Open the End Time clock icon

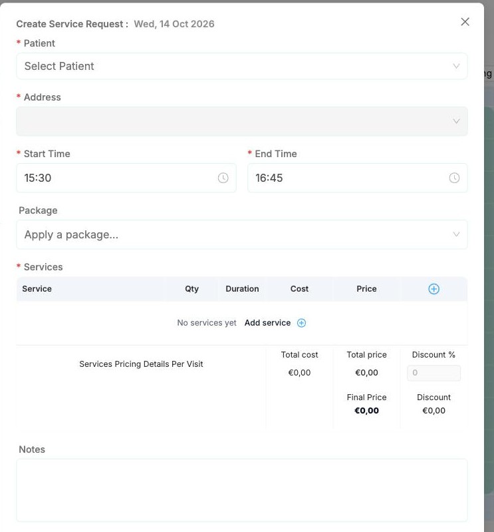point(454,178)
